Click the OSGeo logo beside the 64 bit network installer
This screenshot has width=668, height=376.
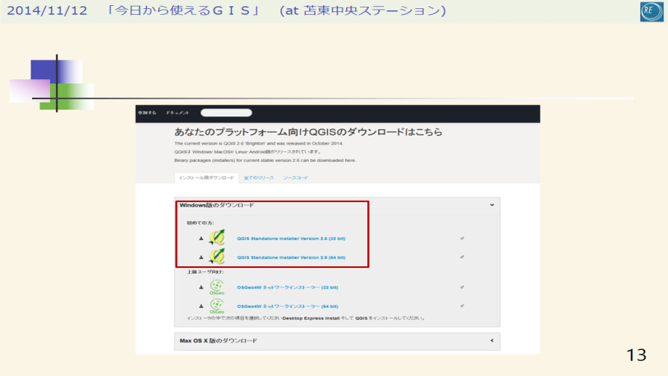(x=217, y=306)
